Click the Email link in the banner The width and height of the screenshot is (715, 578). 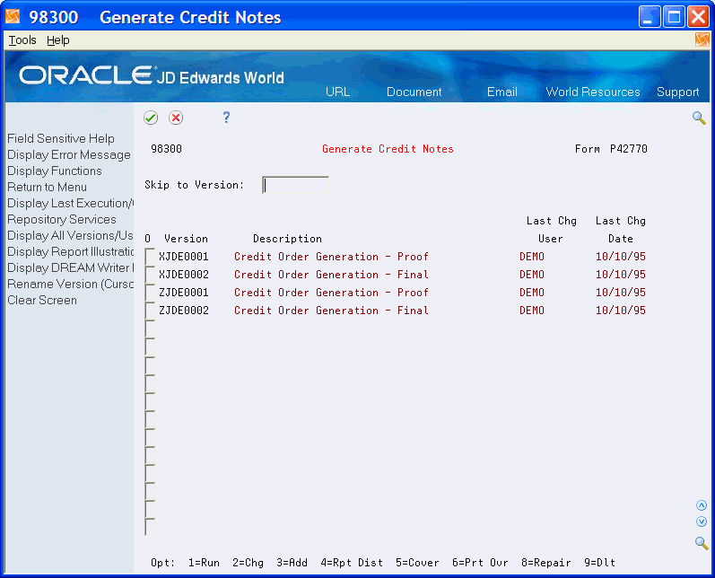[x=502, y=92]
